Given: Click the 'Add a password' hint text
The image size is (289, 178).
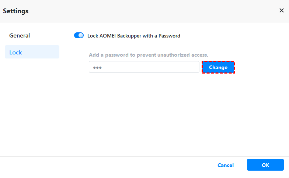Looking at the screenshot, I should click(x=148, y=55).
